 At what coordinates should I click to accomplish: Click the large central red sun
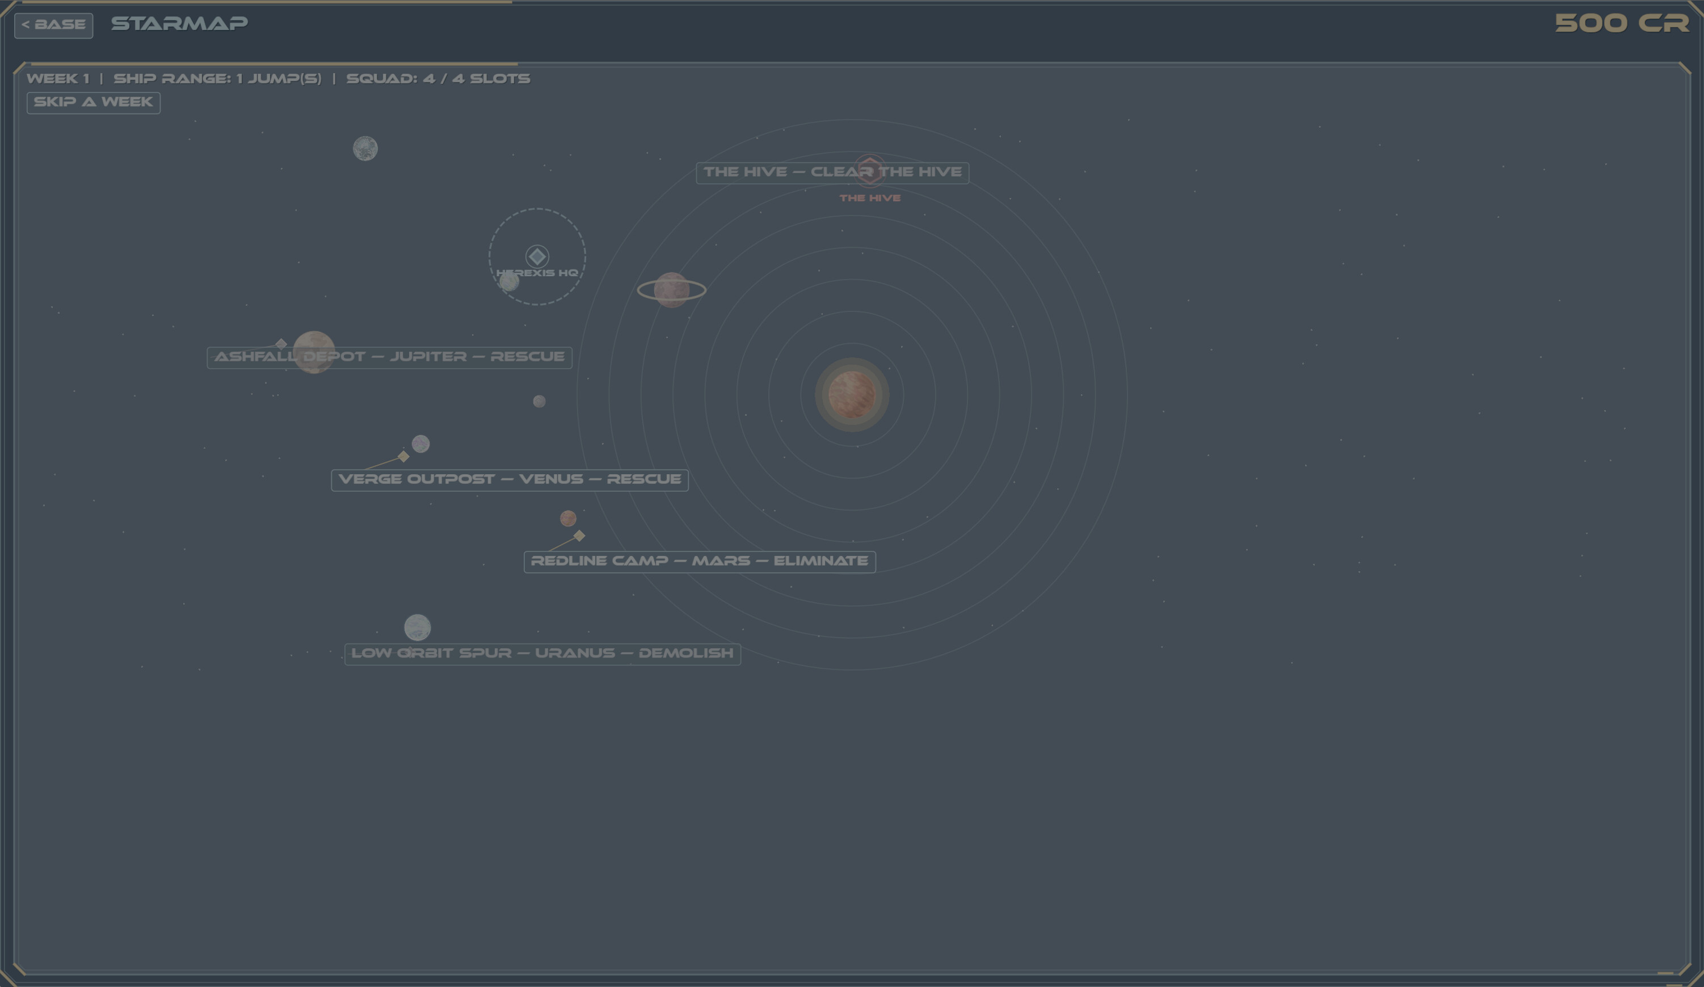tap(852, 395)
